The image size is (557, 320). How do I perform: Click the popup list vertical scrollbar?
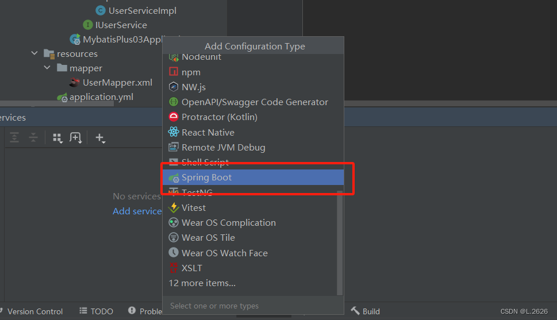pyautogui.click(x=340, y=242)
